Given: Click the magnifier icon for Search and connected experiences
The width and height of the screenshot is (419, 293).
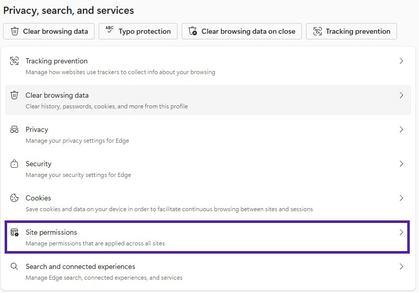Looking at the screenshot, I should coord(14,267).
